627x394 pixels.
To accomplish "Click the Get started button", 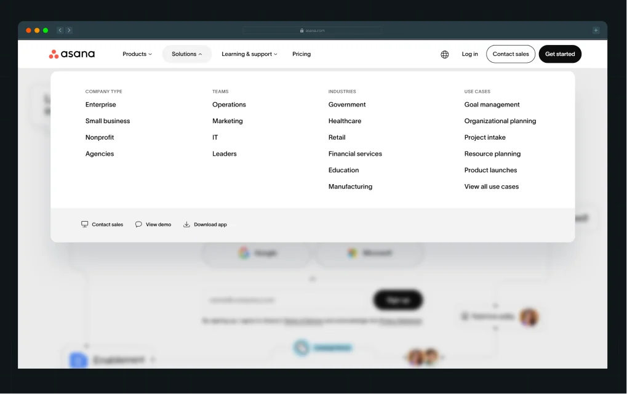I will coord(560,54).
